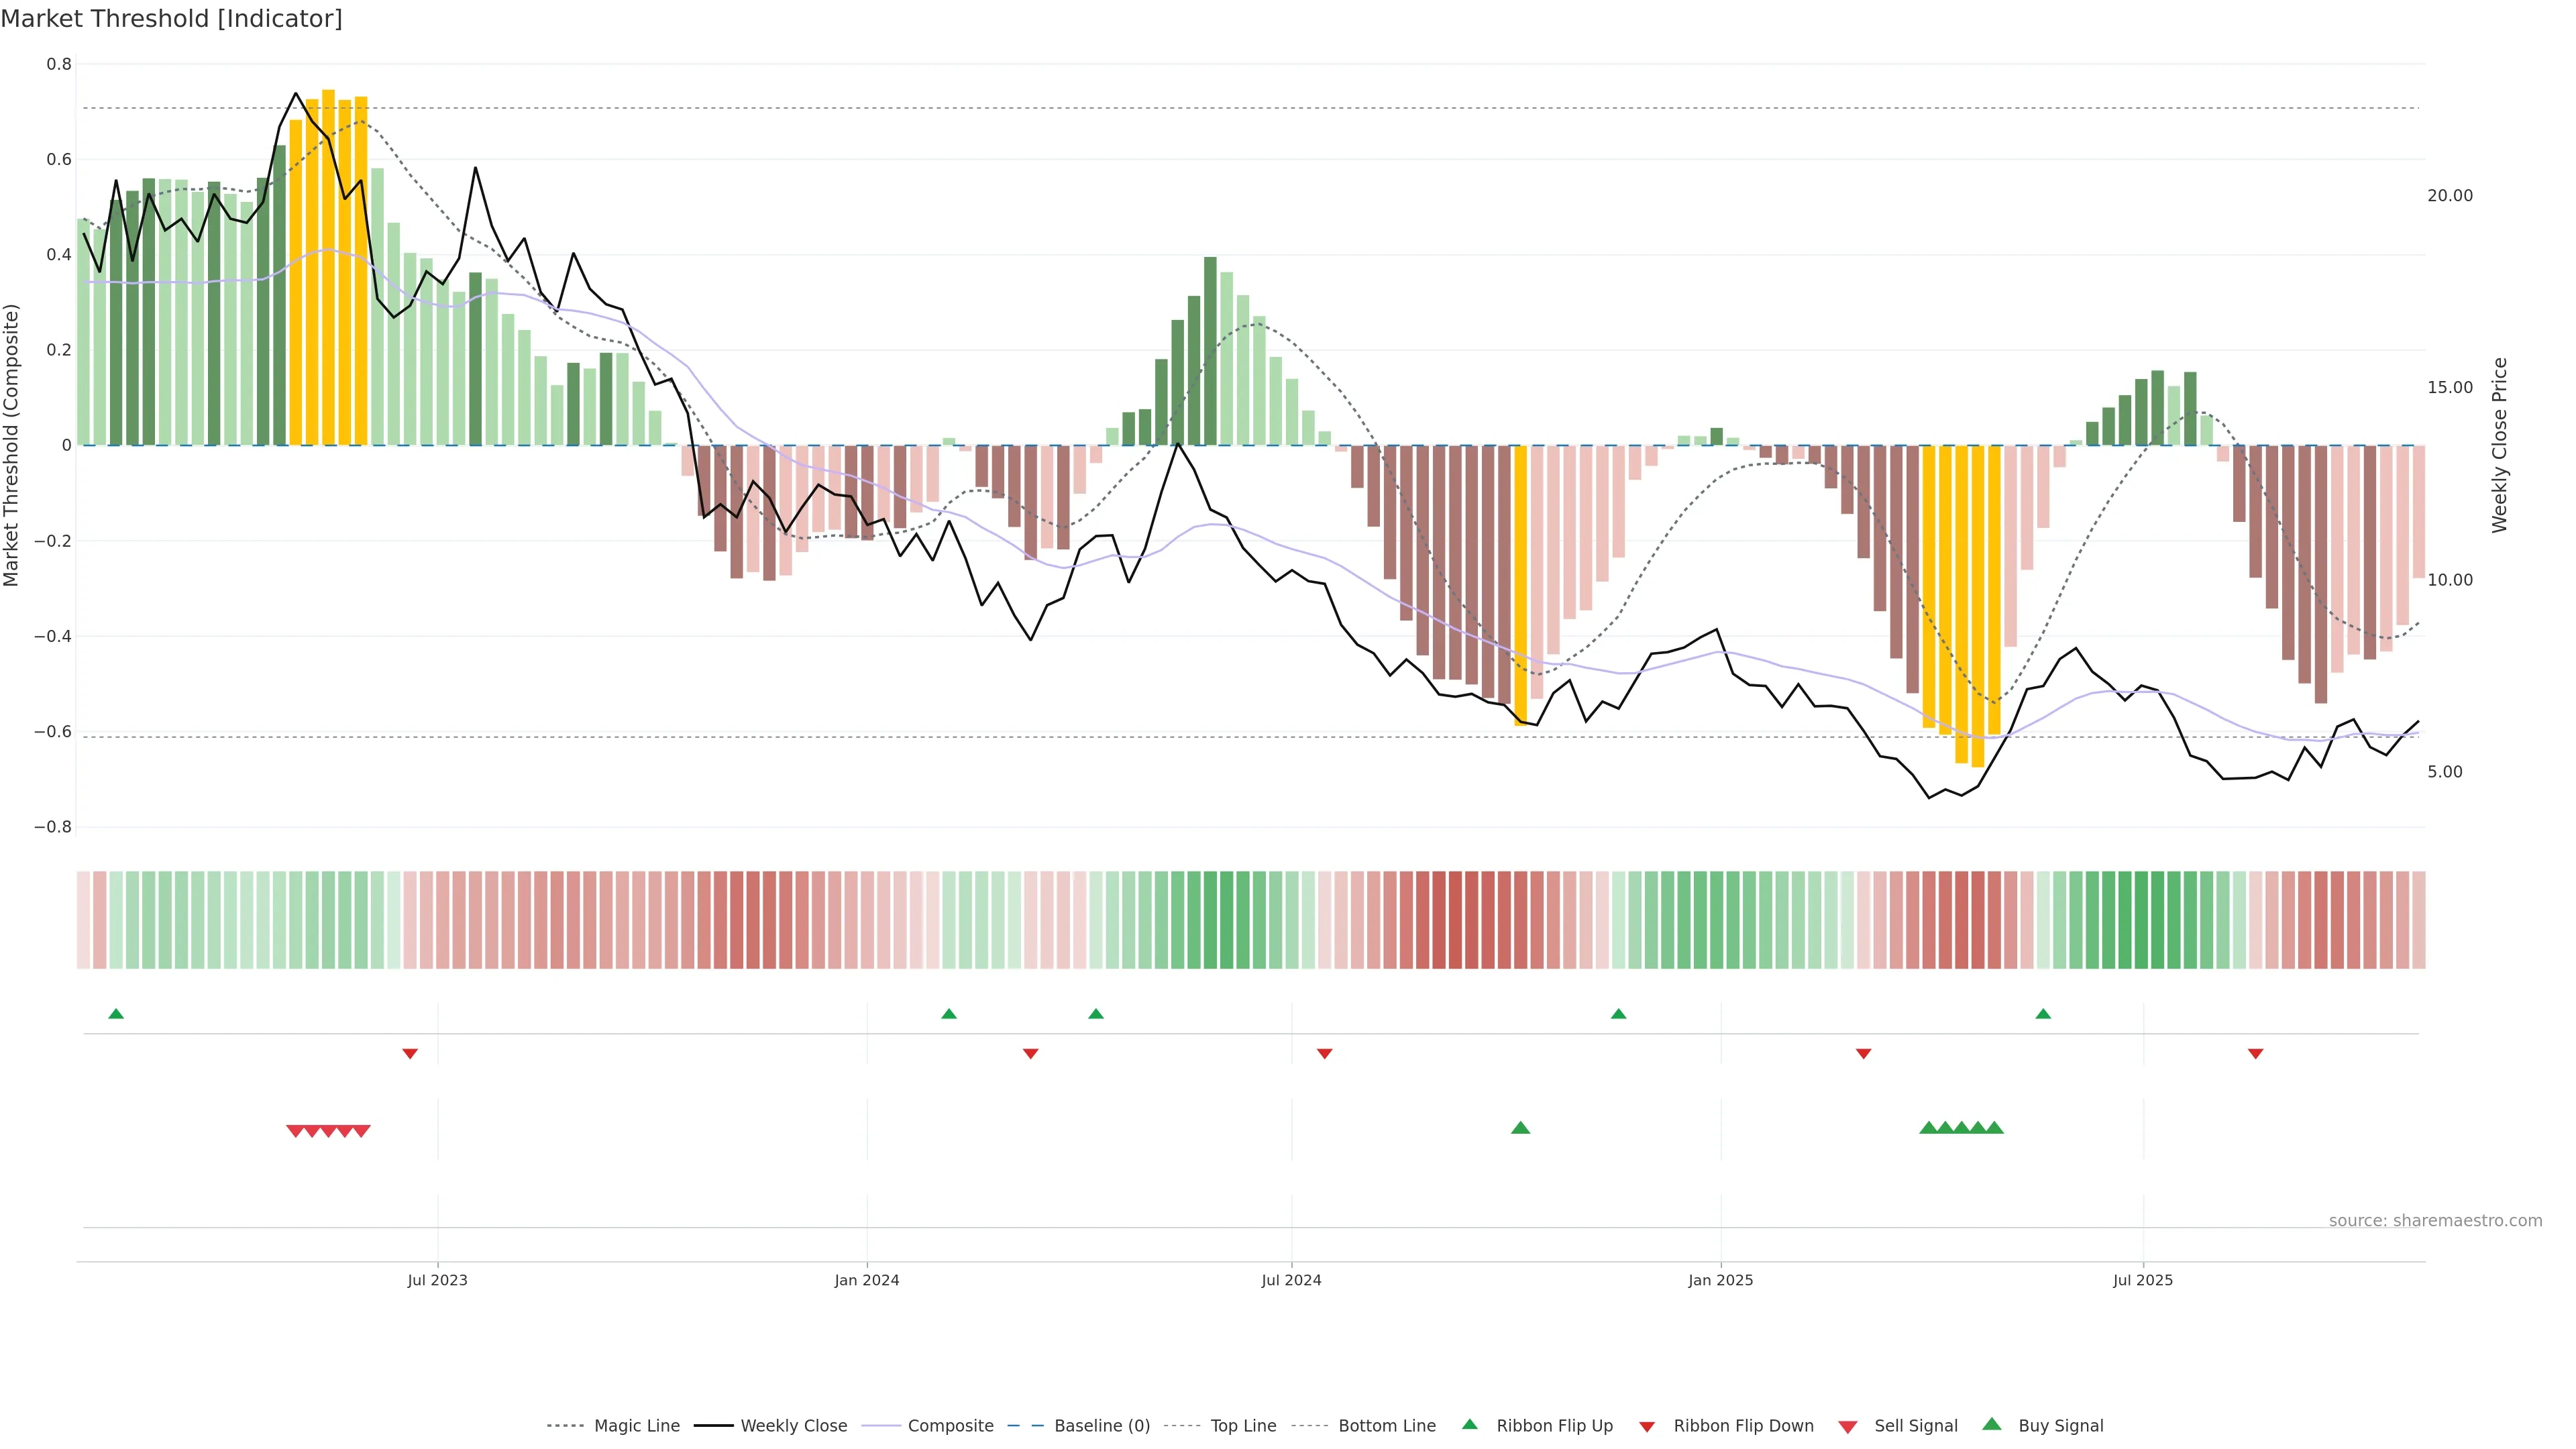Click the single green buy signal triangle before Jan 2025

tap(1520, 1128)
